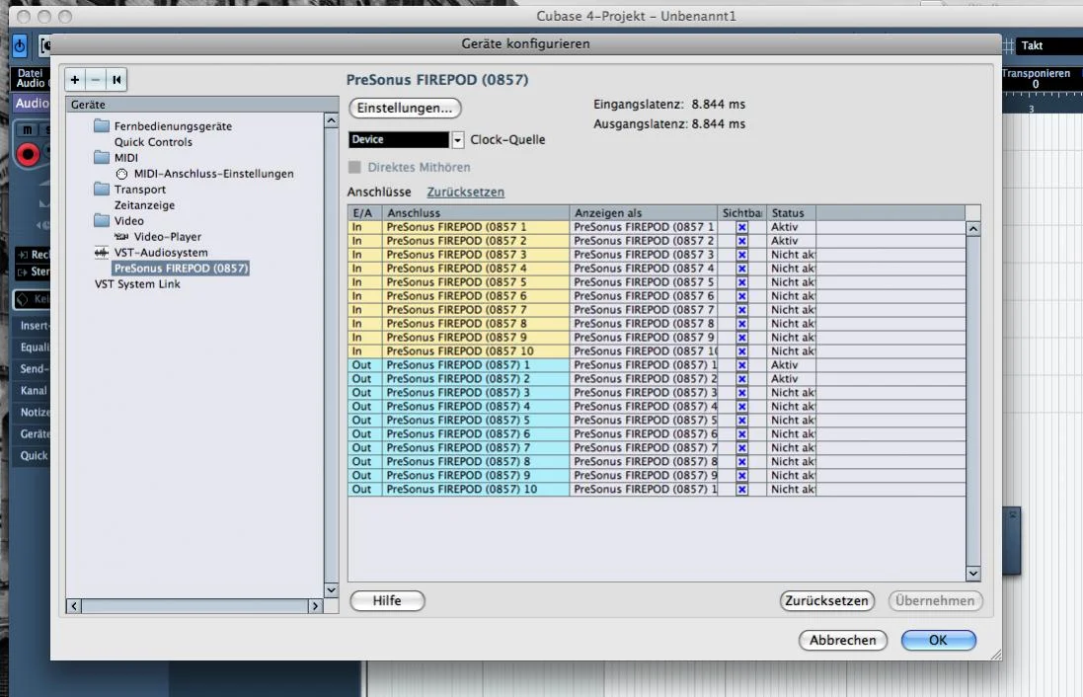Confirm dialog with OK button
The height and width of the screenshot is (697, 1083).
tap(938, 640)
